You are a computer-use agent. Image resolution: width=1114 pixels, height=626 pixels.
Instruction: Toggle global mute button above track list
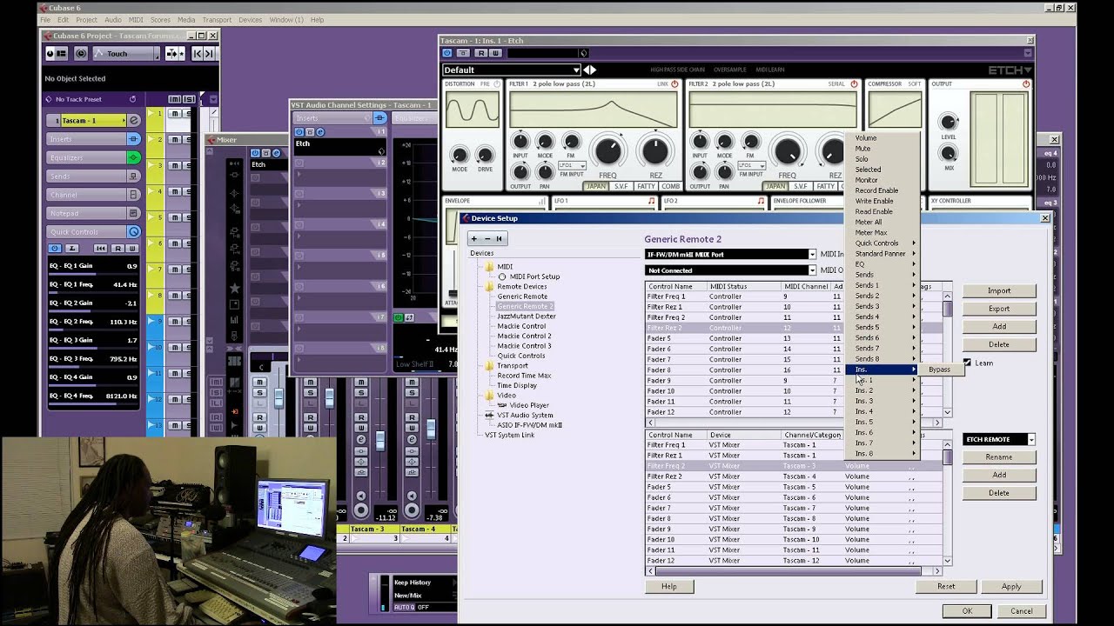175,99
